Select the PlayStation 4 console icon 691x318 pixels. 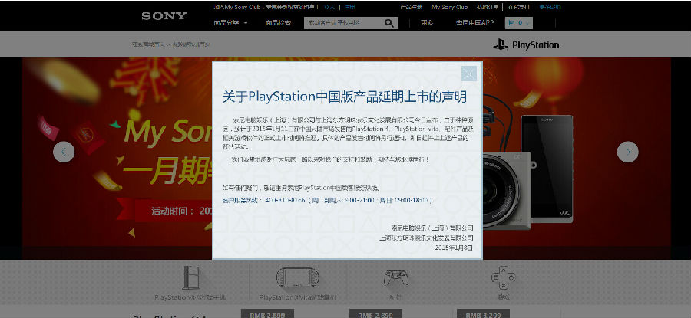(x=190, y=277)
